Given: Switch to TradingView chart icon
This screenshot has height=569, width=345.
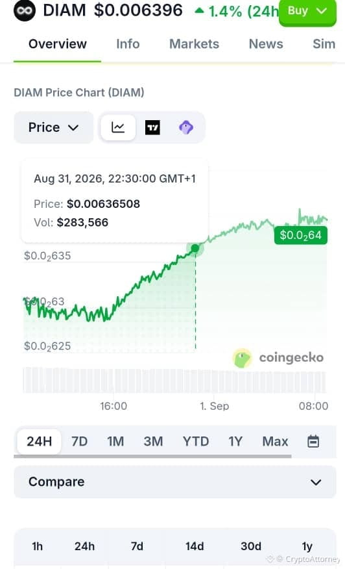Looking at the screenshot, I should 152,127.
